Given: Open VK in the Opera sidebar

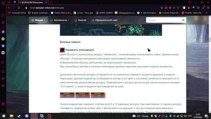Looking at the screenshot, I should 3,46.
